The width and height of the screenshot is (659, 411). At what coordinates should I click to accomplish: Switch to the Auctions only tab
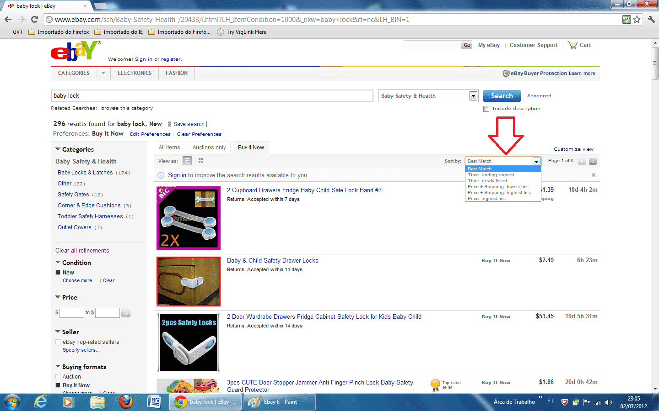pyautogui.click(x=209, y=148)
